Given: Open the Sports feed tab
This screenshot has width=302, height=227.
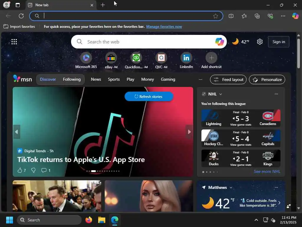Looking at the screenshot, I should [x=114, y=79].
